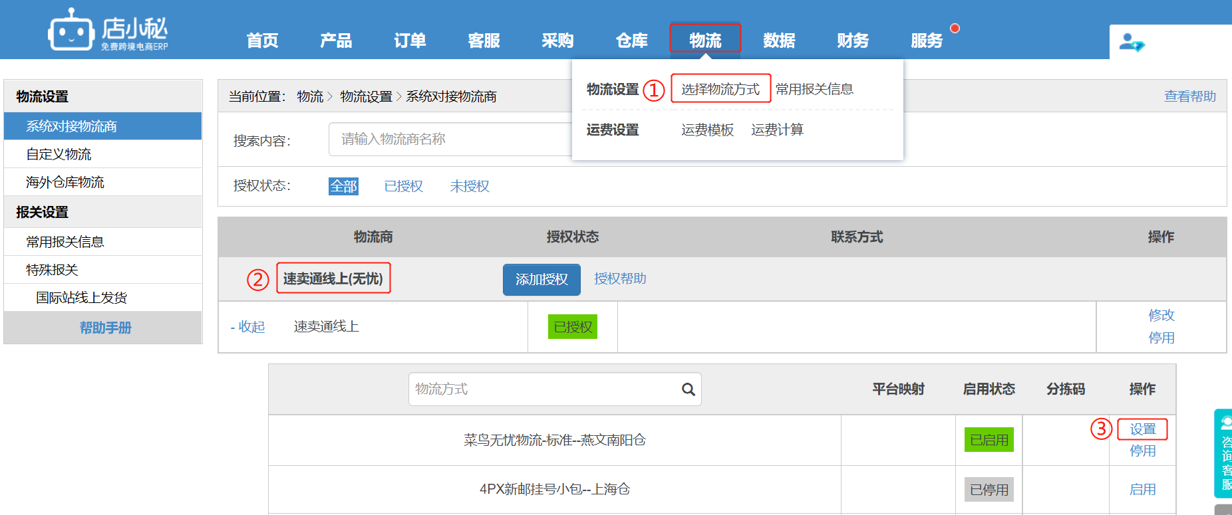The width and height of the screenshot is (1232, 515).
Task: Open the 授权帮助 link
Action: coord(620,278)
